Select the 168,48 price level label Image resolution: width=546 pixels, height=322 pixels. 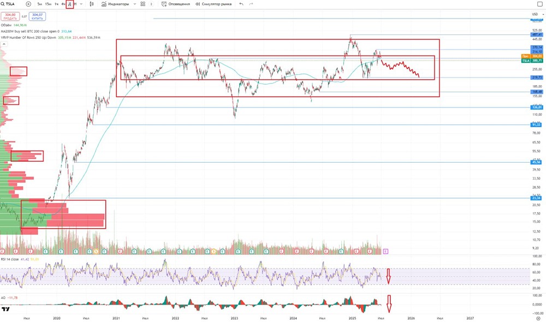(537, 92)
